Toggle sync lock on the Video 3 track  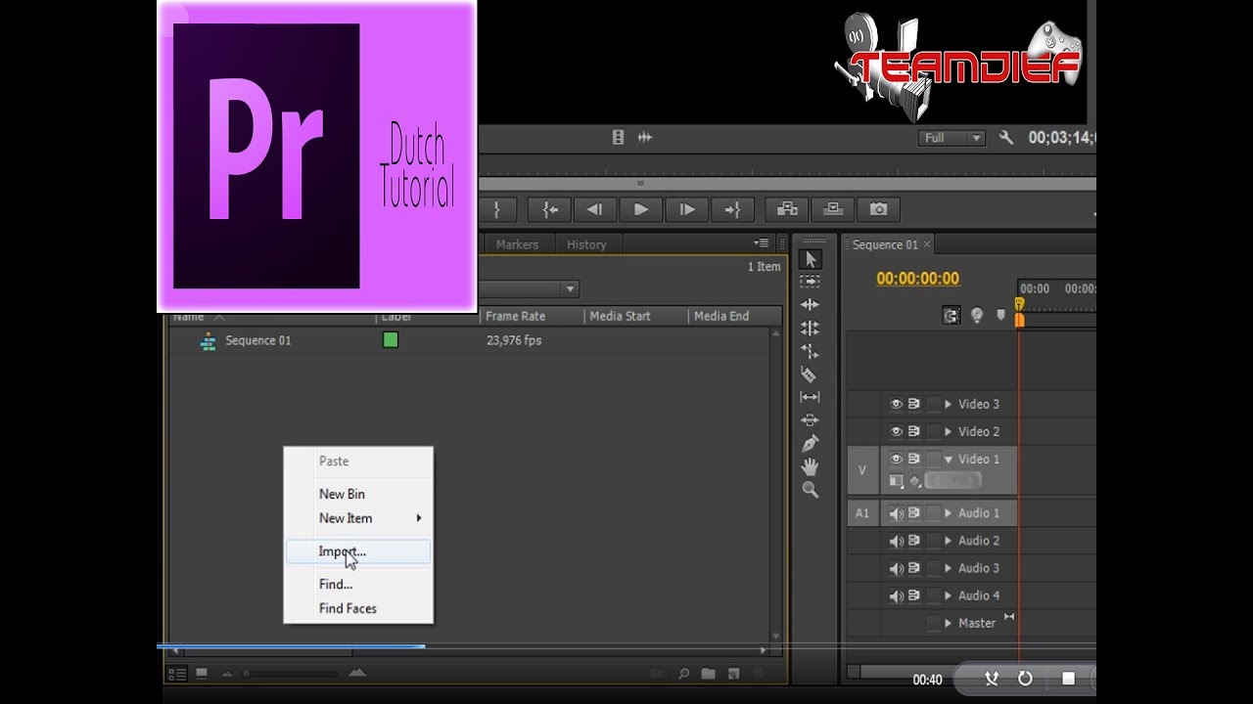point(914,404)
